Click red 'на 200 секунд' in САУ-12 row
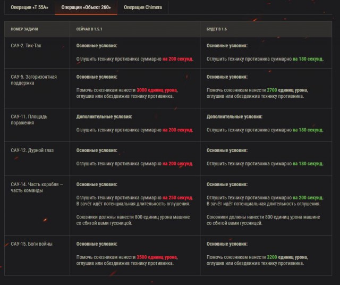This screenshot has width=340, height=285. coord(178,164)
